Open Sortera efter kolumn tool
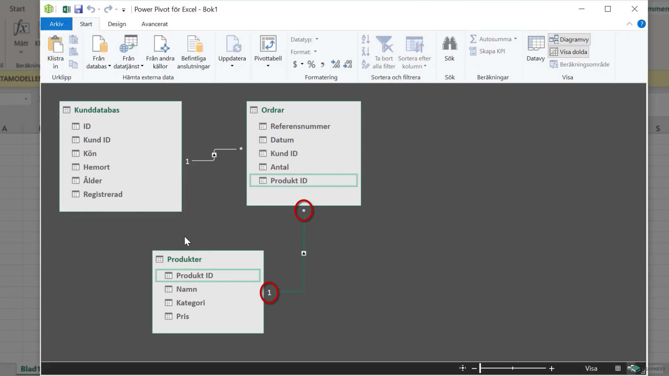Screen dimensions: 669x376 click(x=414, y=52)
